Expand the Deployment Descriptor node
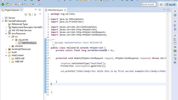178x100 pixels. [x=6, y=27]
